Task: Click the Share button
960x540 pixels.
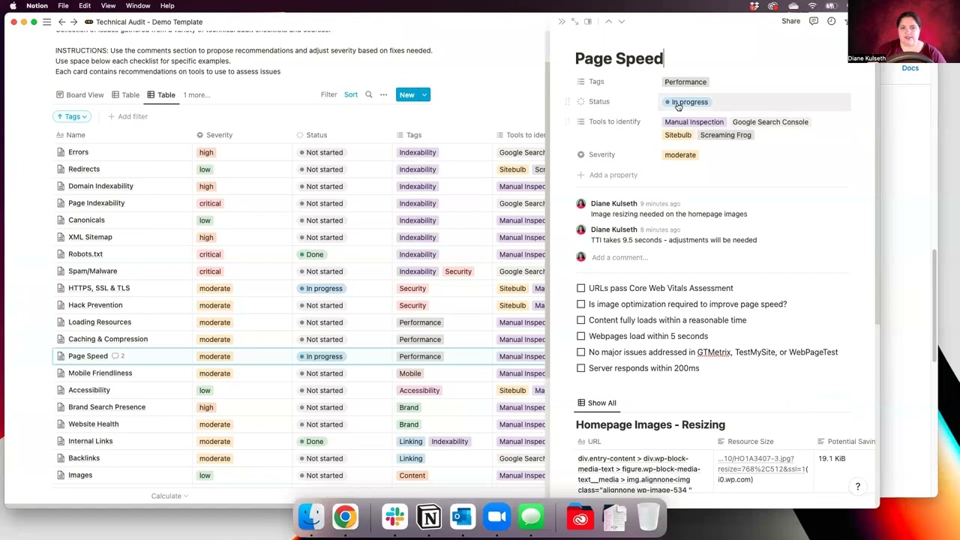Action: pyautogui.click(x=790, y=22)
